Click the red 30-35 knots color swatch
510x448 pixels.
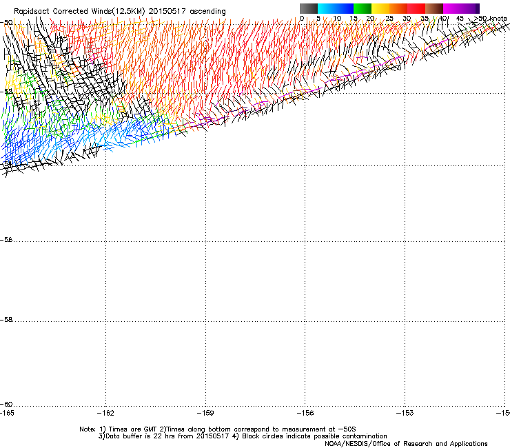tap(416, 8)
